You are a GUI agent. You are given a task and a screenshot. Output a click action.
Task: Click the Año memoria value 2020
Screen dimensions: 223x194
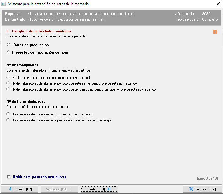[206, 14]
